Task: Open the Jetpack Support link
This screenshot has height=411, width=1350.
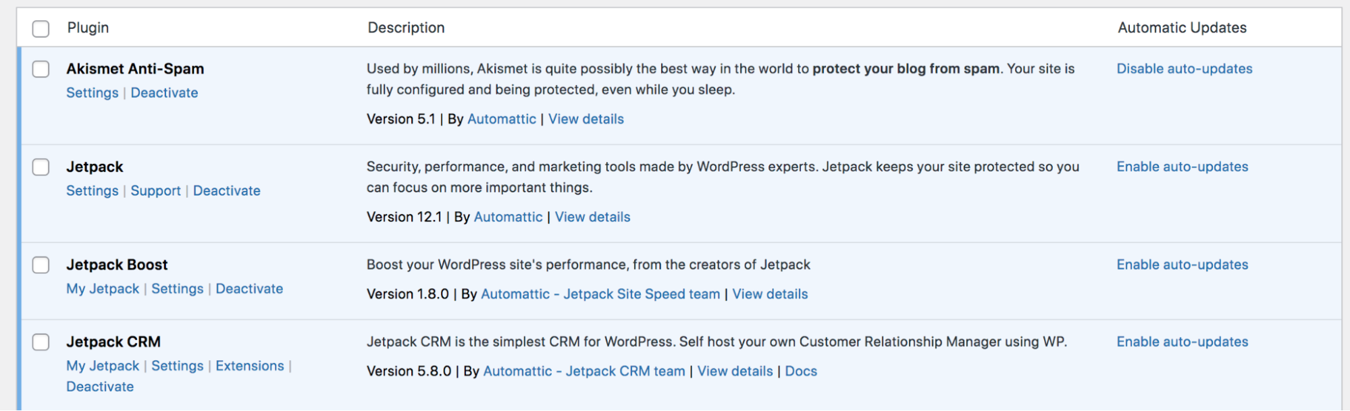Action: [x=156, y=191]
